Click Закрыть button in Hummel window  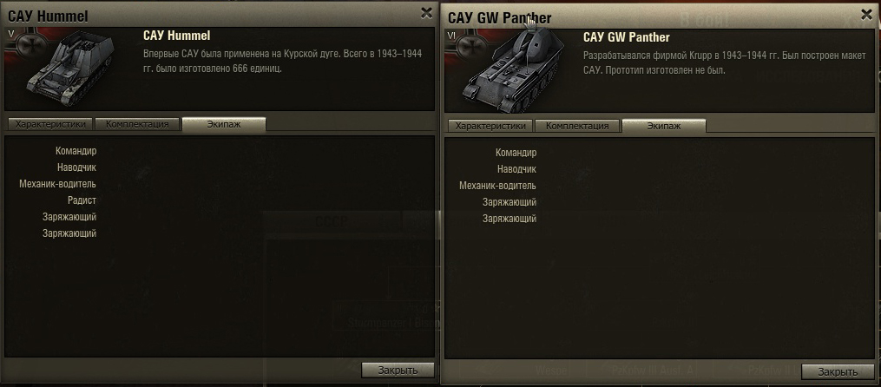398,371
